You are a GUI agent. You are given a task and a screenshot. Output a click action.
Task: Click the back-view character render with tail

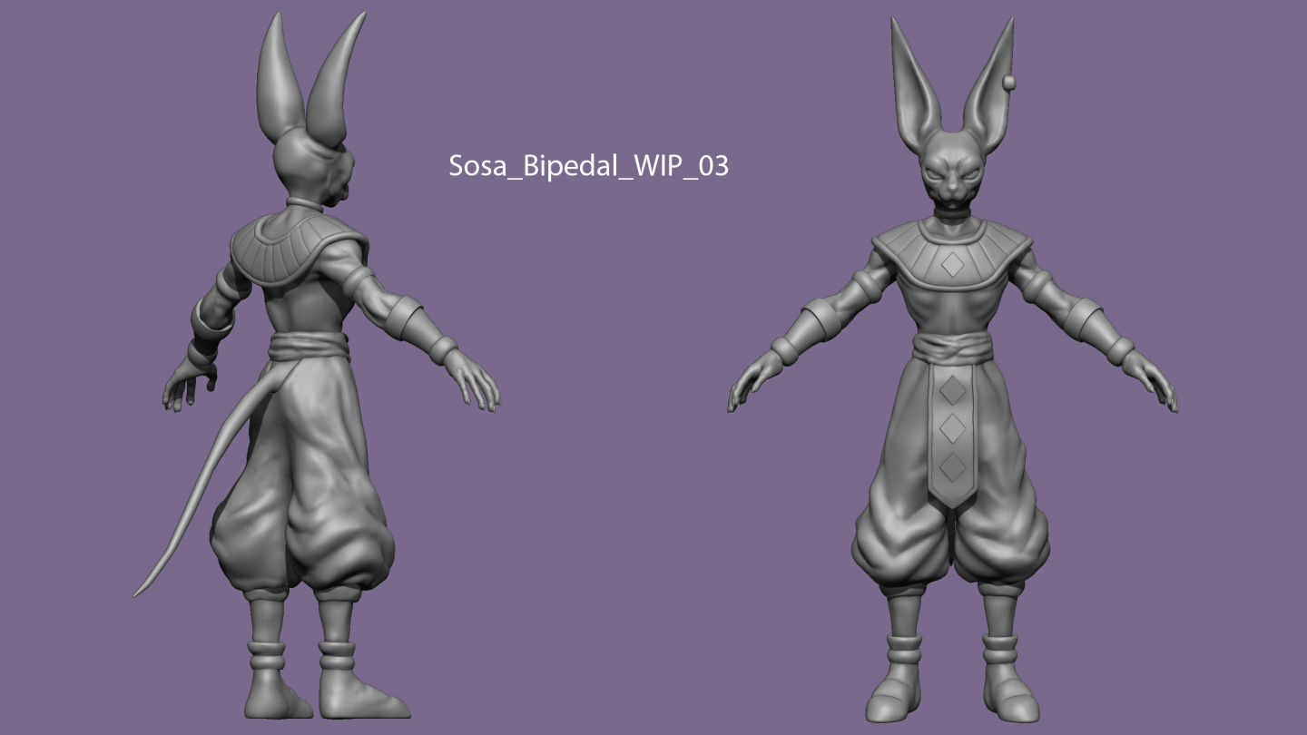click(317, 365)
